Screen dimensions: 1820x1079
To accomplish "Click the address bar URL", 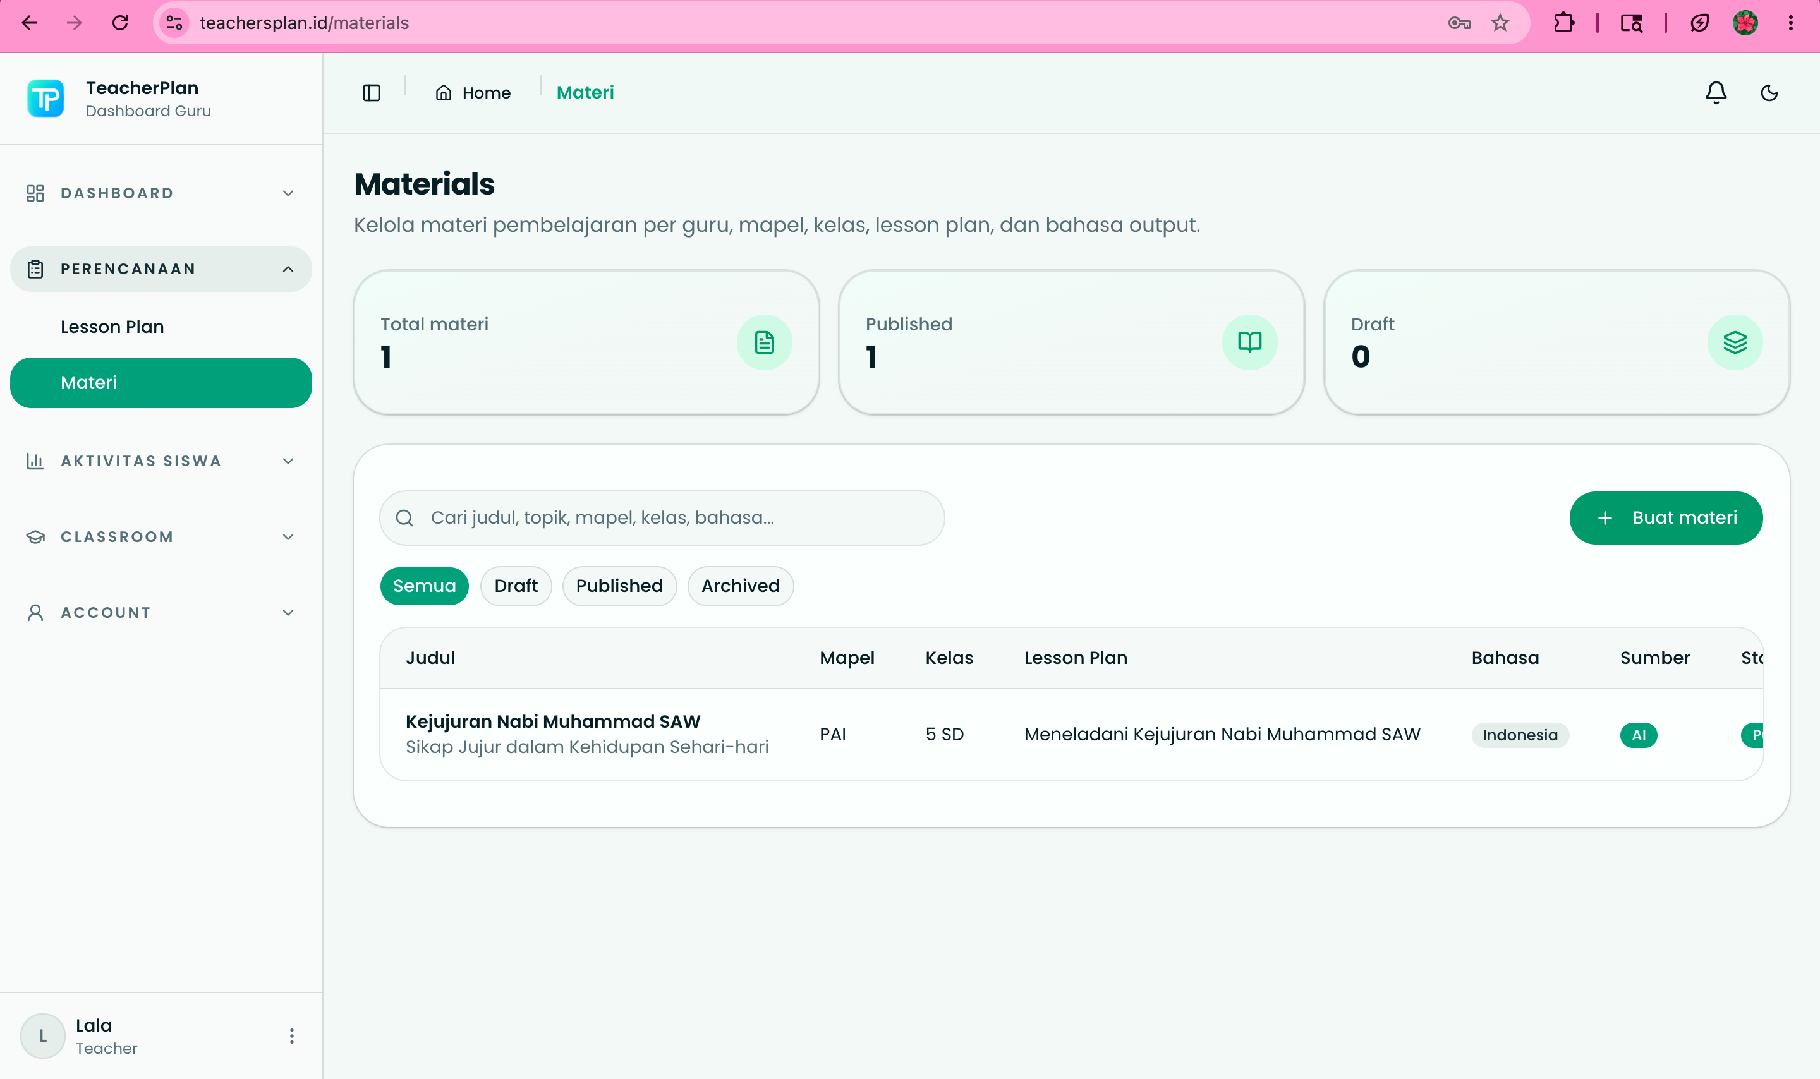I will point(304,23).
